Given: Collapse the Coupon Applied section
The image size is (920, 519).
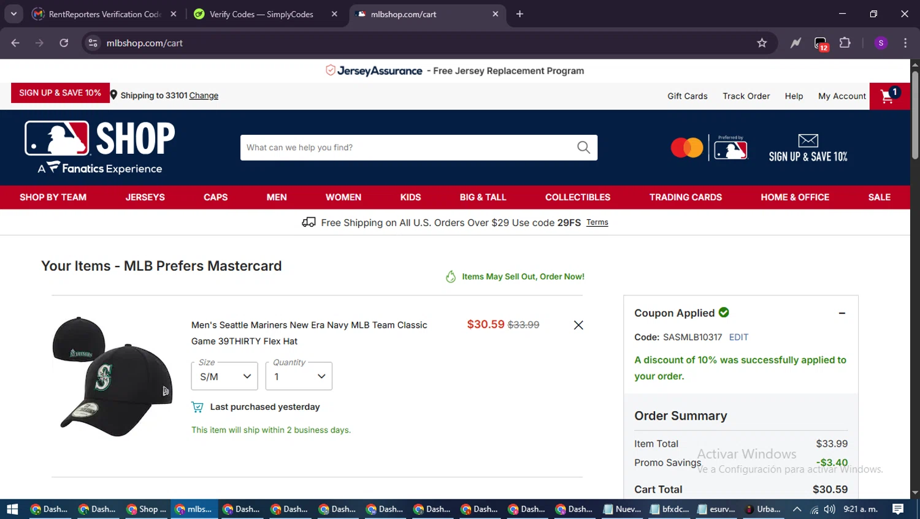Looking at the screenshot, I should tap(842, 313).
